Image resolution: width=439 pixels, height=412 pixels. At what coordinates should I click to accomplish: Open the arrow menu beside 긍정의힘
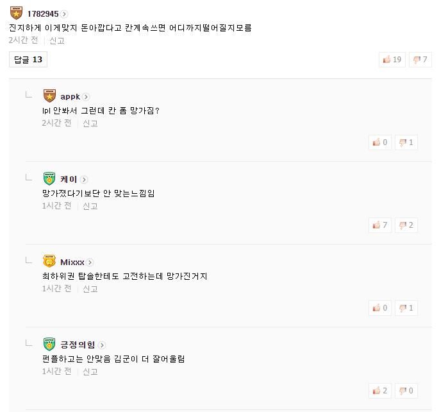102,345
